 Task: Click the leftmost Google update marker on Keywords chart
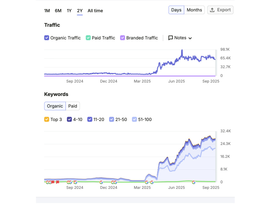click(47, 182)
